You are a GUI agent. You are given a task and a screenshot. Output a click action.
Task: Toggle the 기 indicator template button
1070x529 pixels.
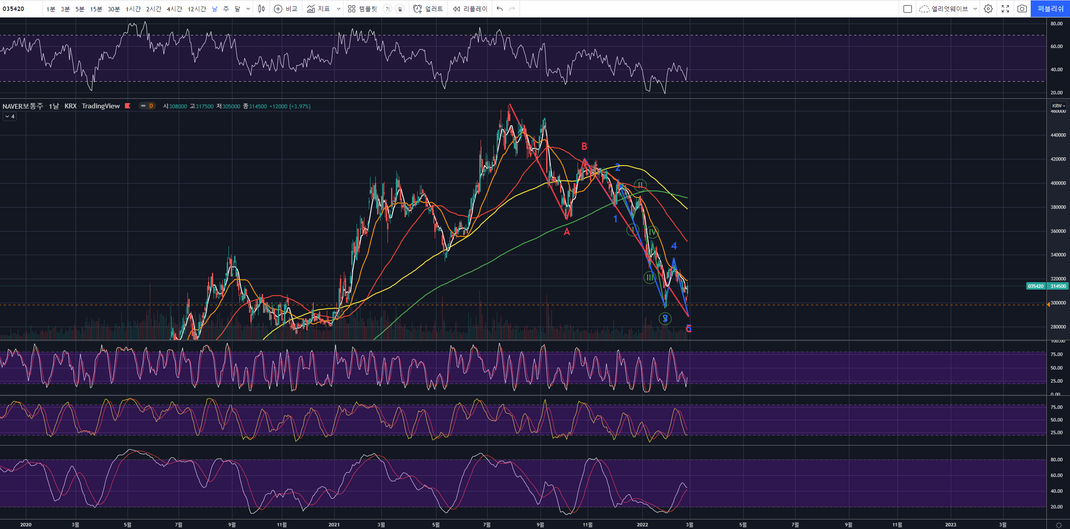(x=387, y=9)
